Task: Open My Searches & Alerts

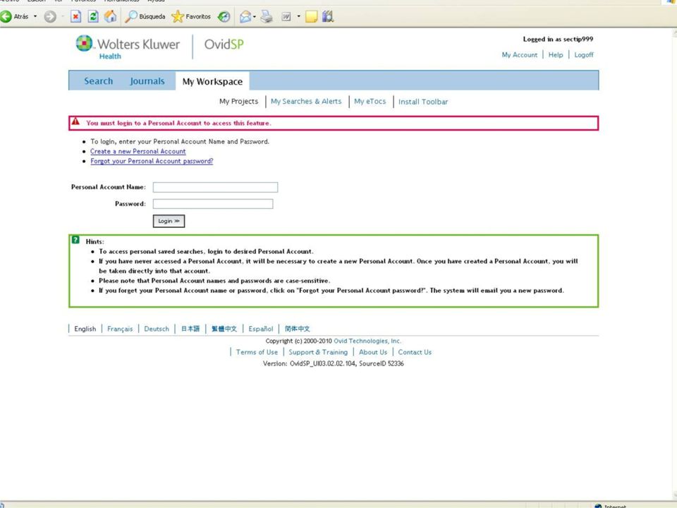Action: (306, 101)
